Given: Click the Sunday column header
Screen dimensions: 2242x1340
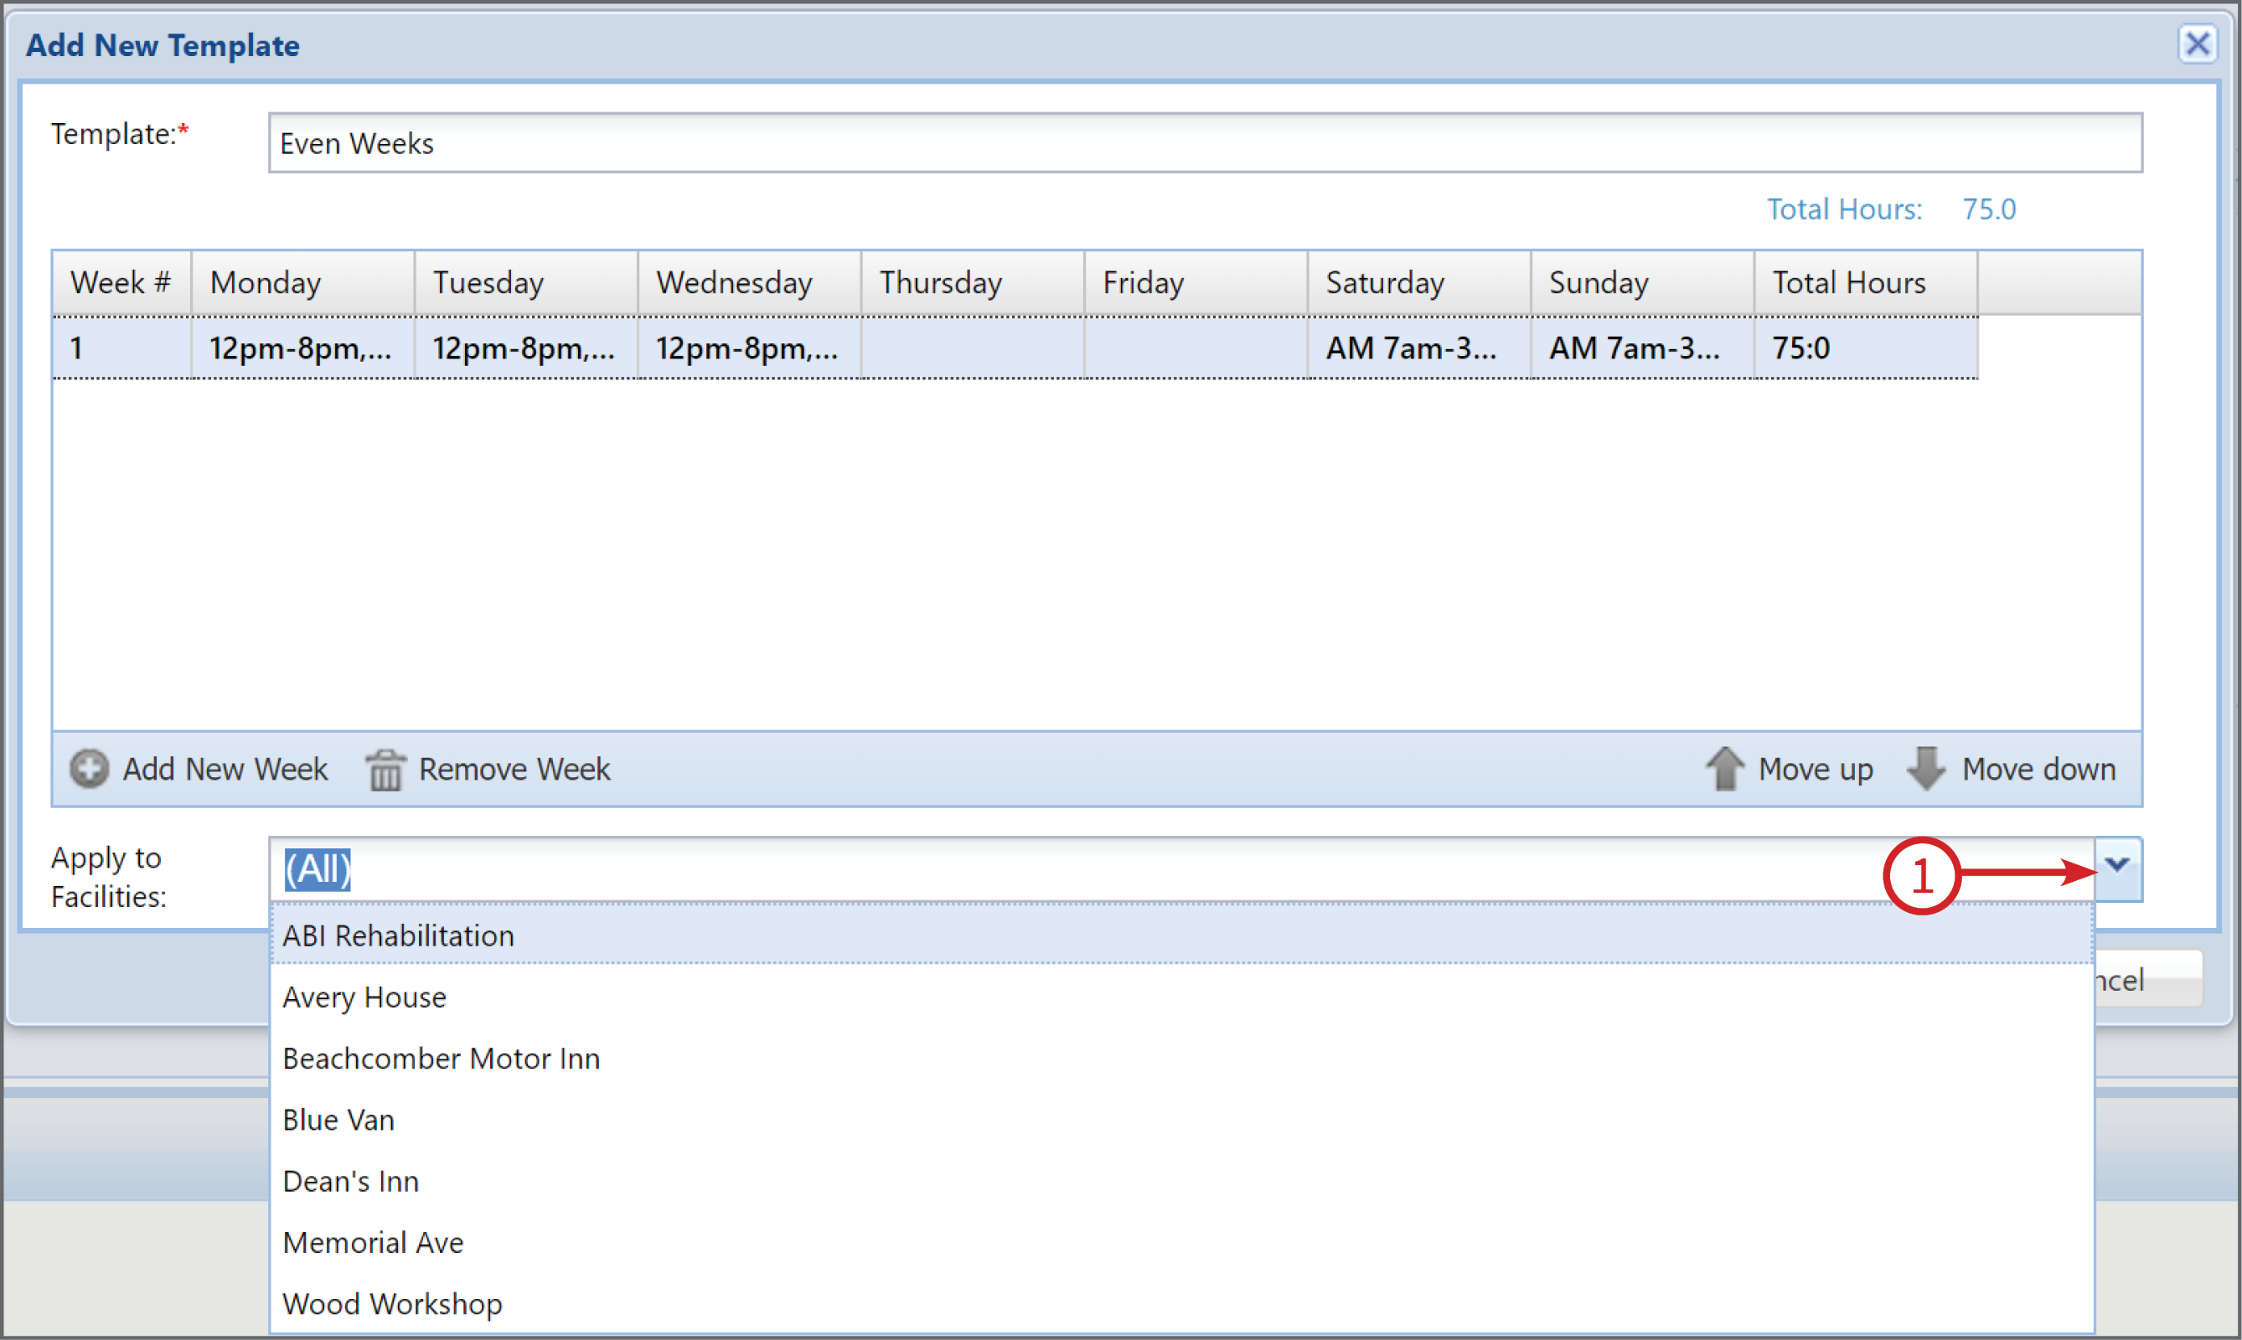Looking at the screenshot, I should pos(1641,282).
